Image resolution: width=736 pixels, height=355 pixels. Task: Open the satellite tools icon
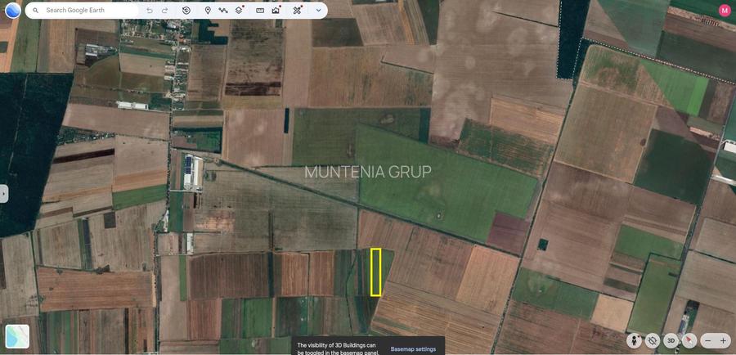(297, 11)
